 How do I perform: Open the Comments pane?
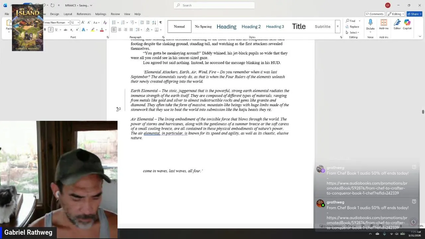375,14
